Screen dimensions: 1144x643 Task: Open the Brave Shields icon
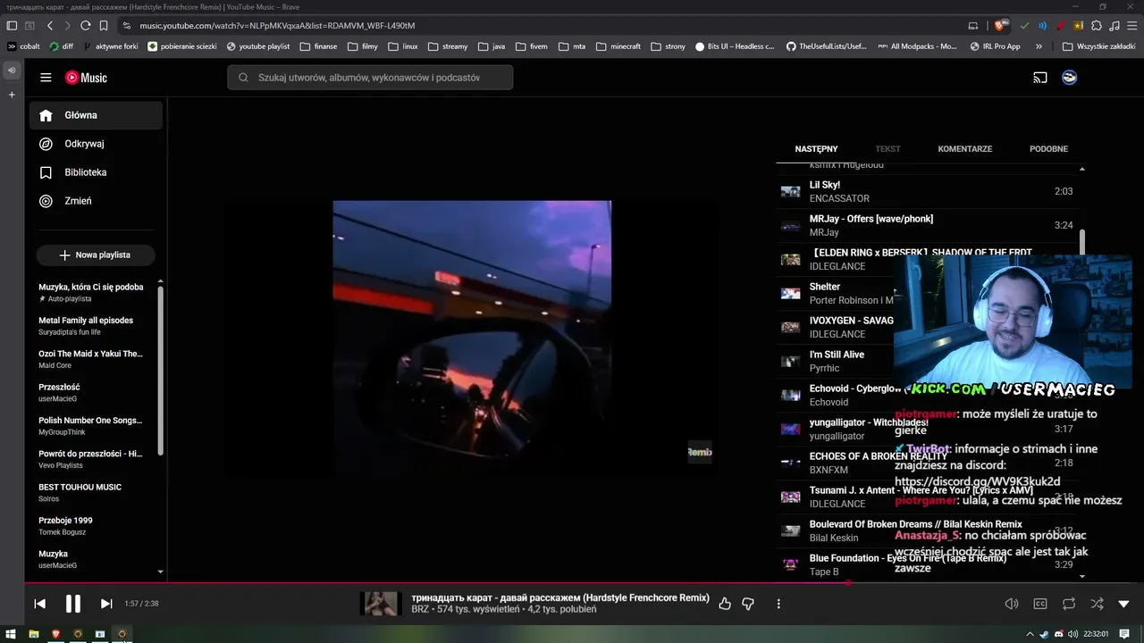[x=1000, y=26]
